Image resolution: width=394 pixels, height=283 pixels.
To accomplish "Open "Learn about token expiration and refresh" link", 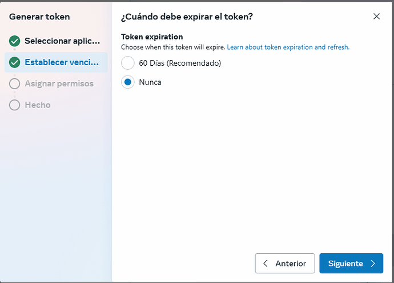I will tap(288, 47).
